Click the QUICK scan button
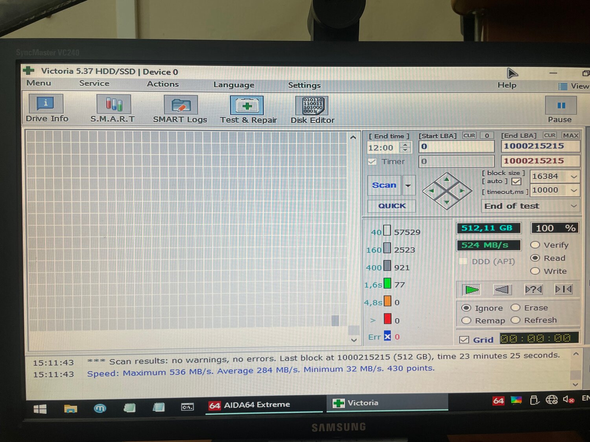 click(x=392, y=206)
